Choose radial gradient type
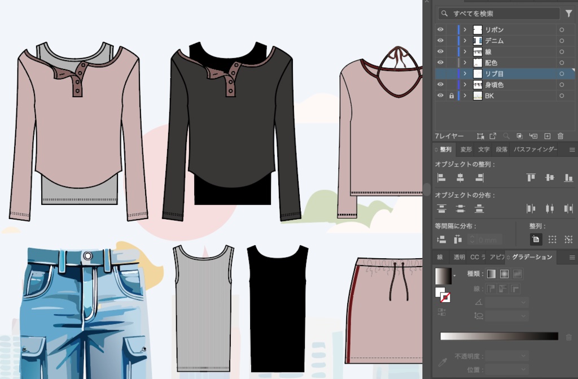This screenshot has height=379, width=578. 504,274
